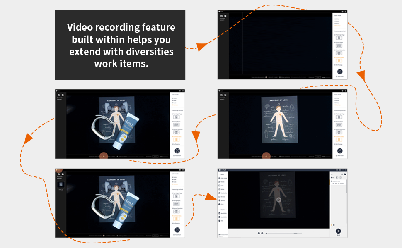Export as PDF in CZUR playback window
402x248 pixels.
coord(221,221)
